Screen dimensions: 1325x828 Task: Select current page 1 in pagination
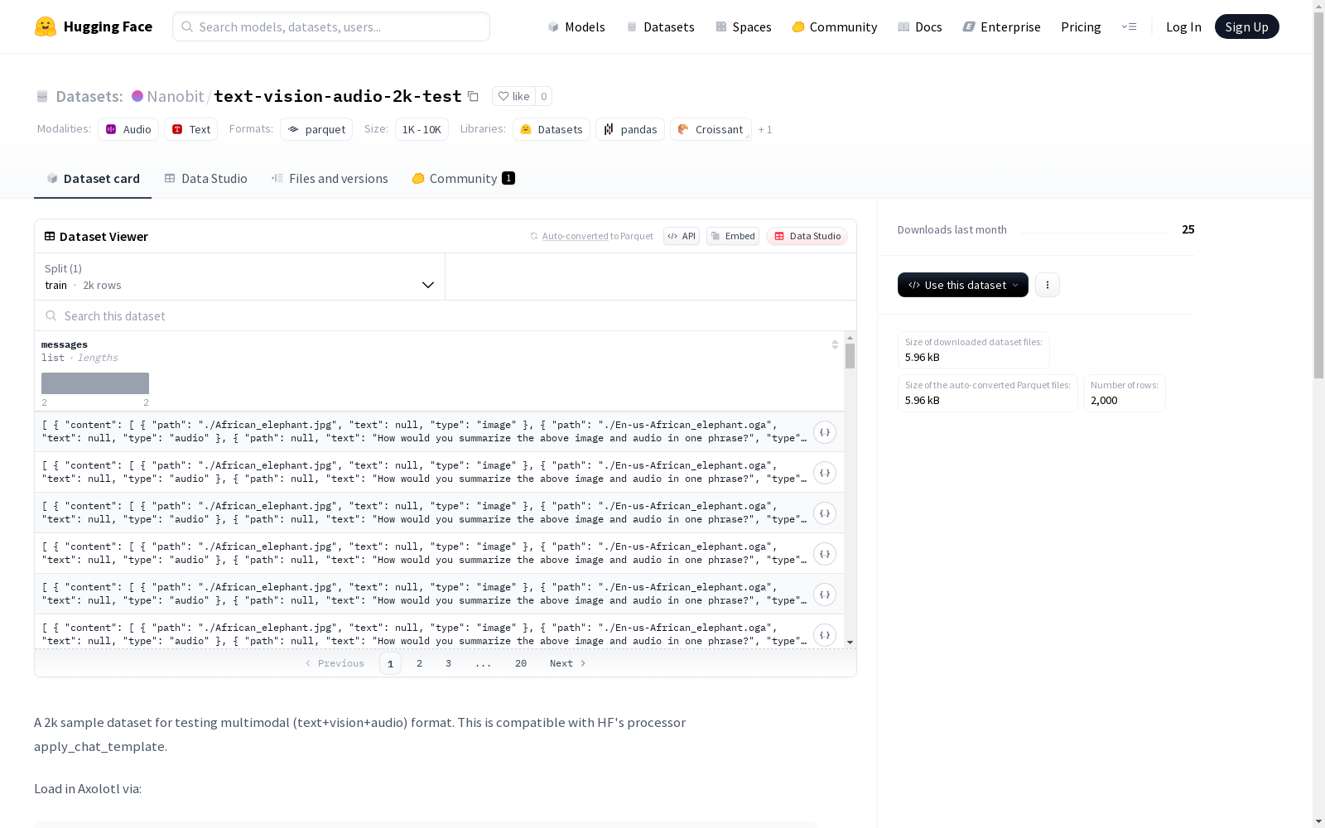pos(390,663)
